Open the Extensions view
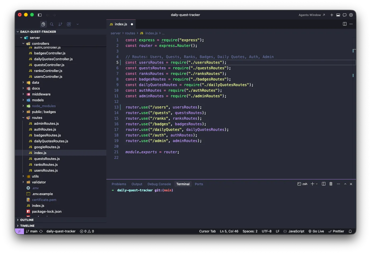The height and width of the screenshot is (254, 371). pos(69,24)
